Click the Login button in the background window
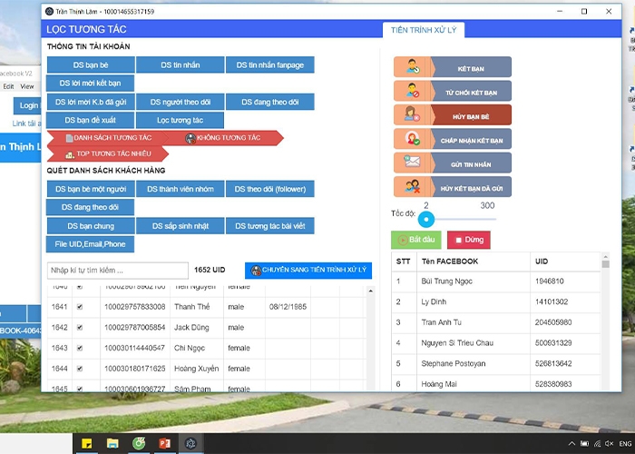The image size is (635, 454). (x=27, y=106)
